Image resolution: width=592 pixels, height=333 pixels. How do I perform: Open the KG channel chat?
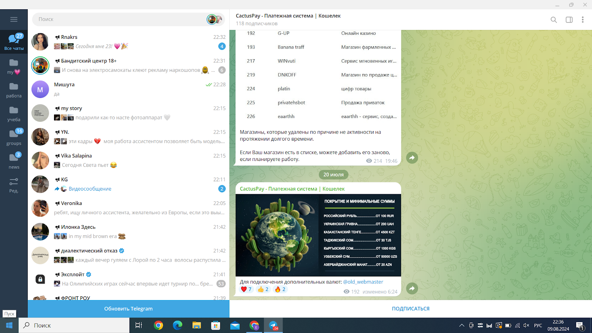[x=128, y=184]
